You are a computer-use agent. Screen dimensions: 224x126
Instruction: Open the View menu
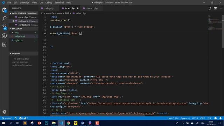pyautogui.click(x=34, y=2)
